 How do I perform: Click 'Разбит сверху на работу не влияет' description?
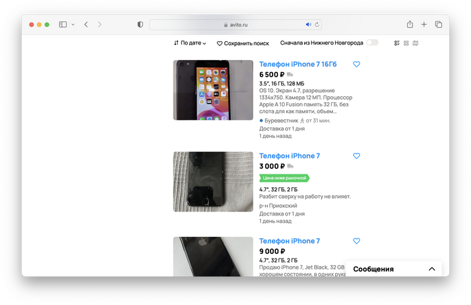305,197
